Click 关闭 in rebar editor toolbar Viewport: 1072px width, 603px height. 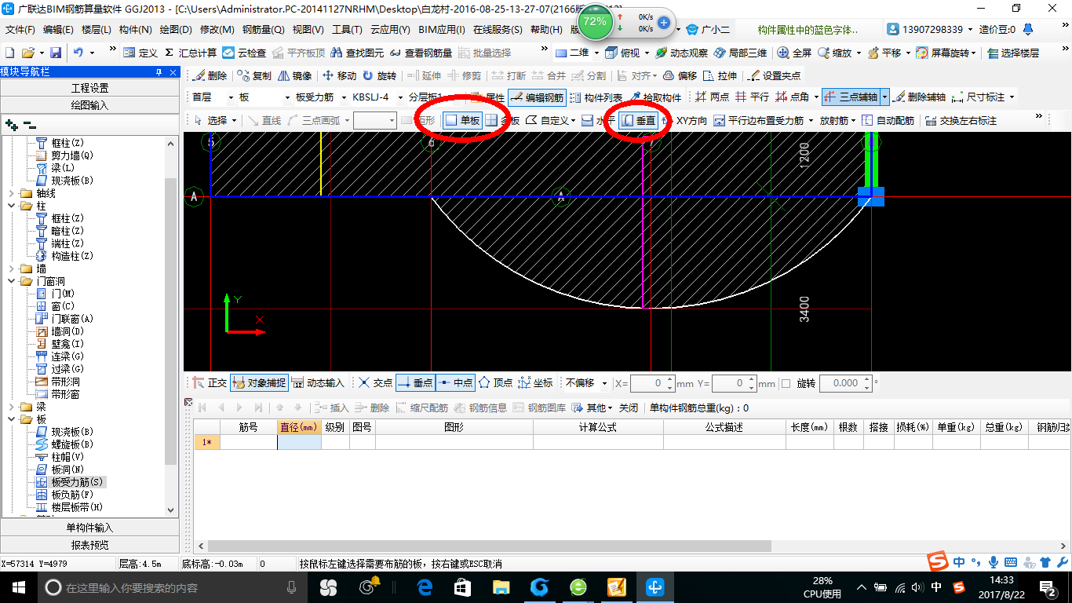pyautogui.click(x=629, y=408)
